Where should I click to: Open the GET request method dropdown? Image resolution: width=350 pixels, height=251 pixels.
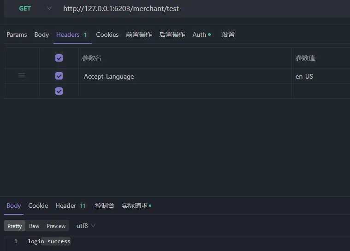[x=35, y=8]
